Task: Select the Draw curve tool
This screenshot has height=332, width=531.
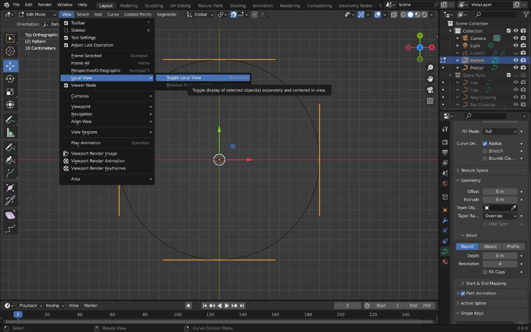Action: pyautogui.click(x=10, y=147)
